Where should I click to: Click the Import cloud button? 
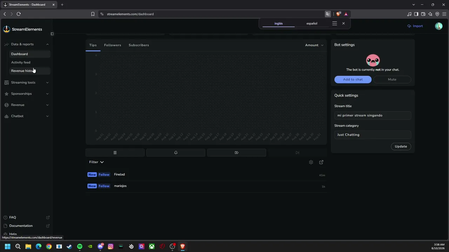(415, 26)
